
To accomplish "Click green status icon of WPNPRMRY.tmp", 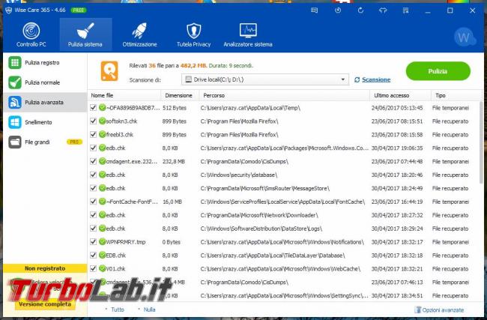I will pyautogui.click(x=103, y=241).
